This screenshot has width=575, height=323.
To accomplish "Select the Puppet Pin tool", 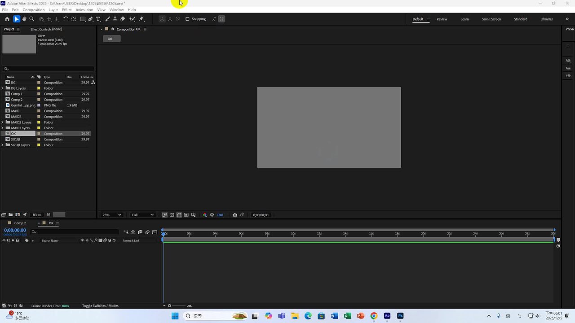I will click(x=141, y=19).
